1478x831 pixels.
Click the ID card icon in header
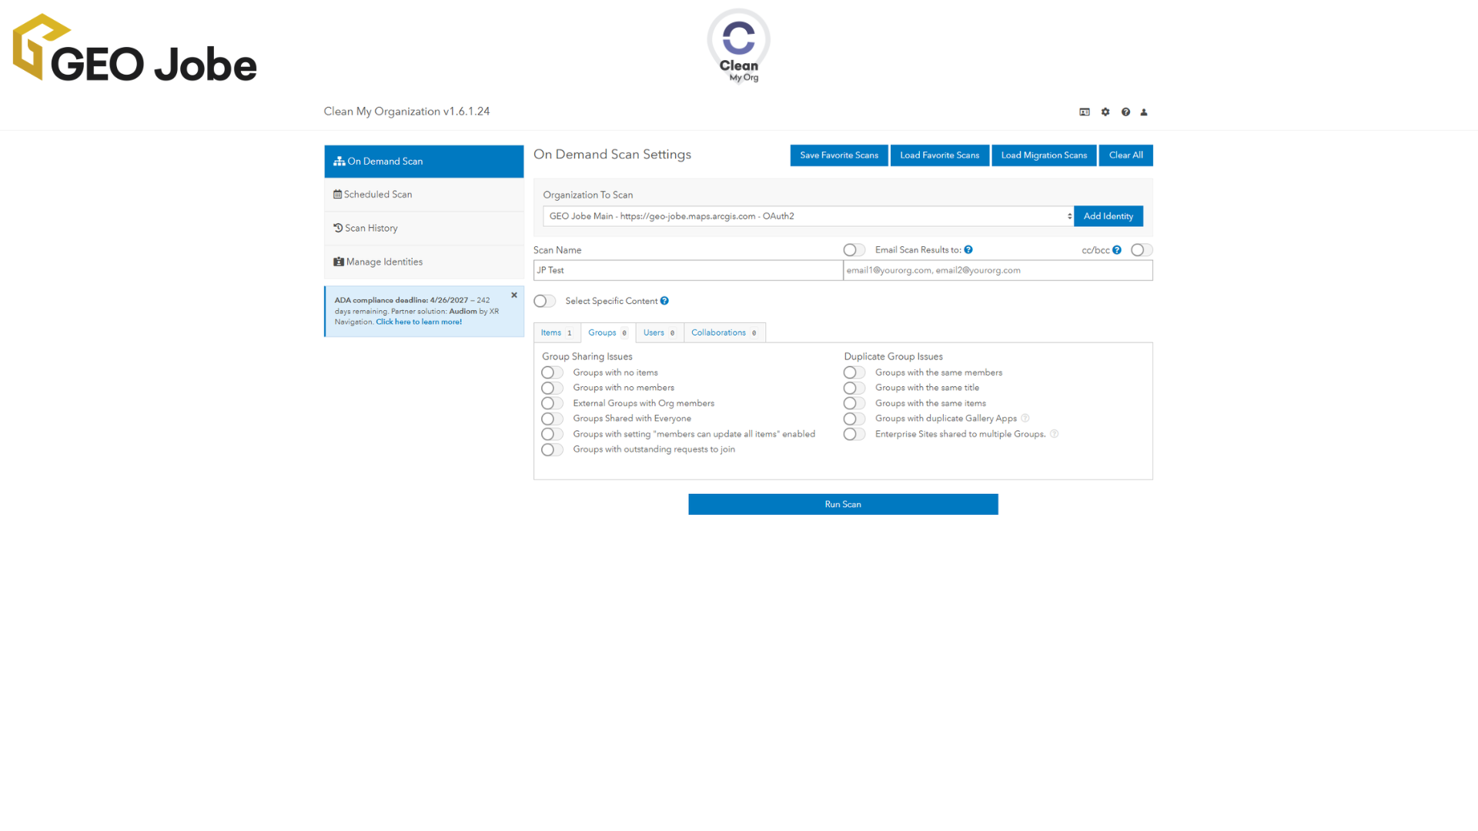[1085, 112]
